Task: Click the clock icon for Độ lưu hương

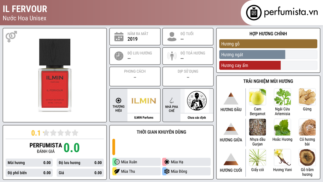Action: click(x=119, y=56)
